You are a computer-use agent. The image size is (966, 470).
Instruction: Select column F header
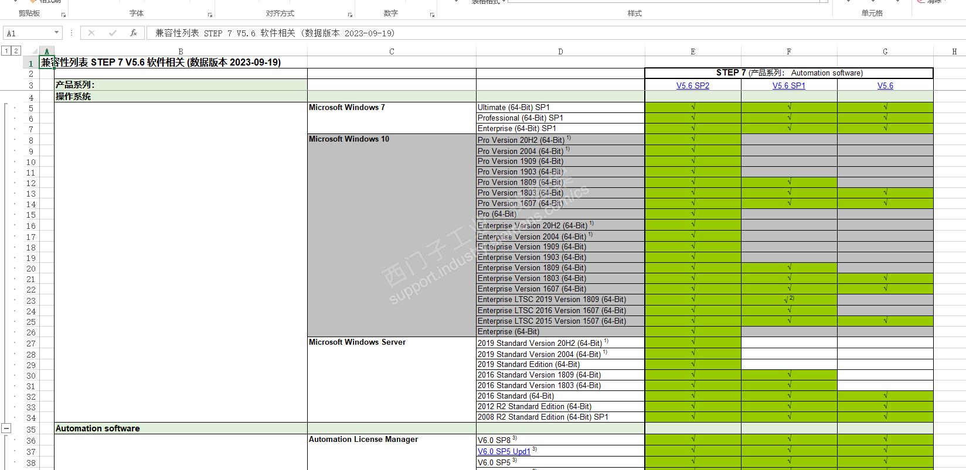(789, 52)
